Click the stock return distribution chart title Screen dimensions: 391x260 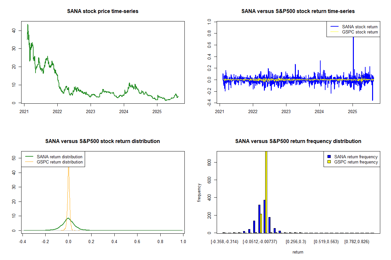tap(103, 141)
